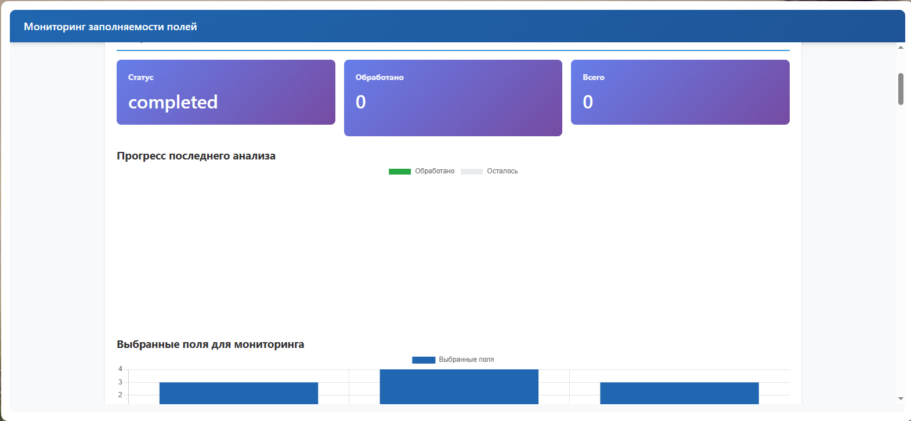
Task: Click the scroll down arrow
Action: [x=901, y=398]
